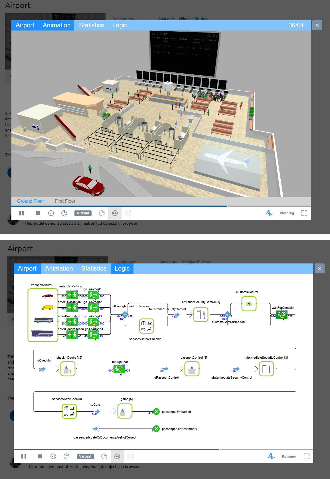This screenshot has width=330, height=479.
Task: Toggle Virtual time mode in Logic view
Action: [85, 456]
